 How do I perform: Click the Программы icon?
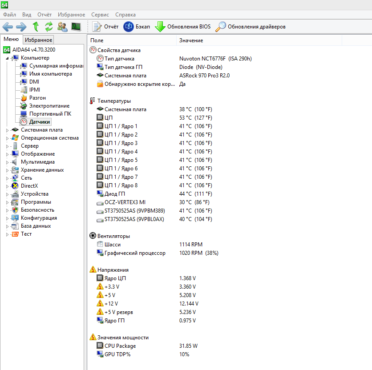[x=15, y=202]
